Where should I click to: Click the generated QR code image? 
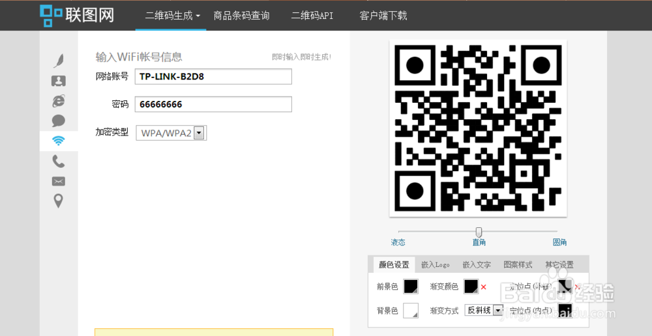click(x=478, y=128)
